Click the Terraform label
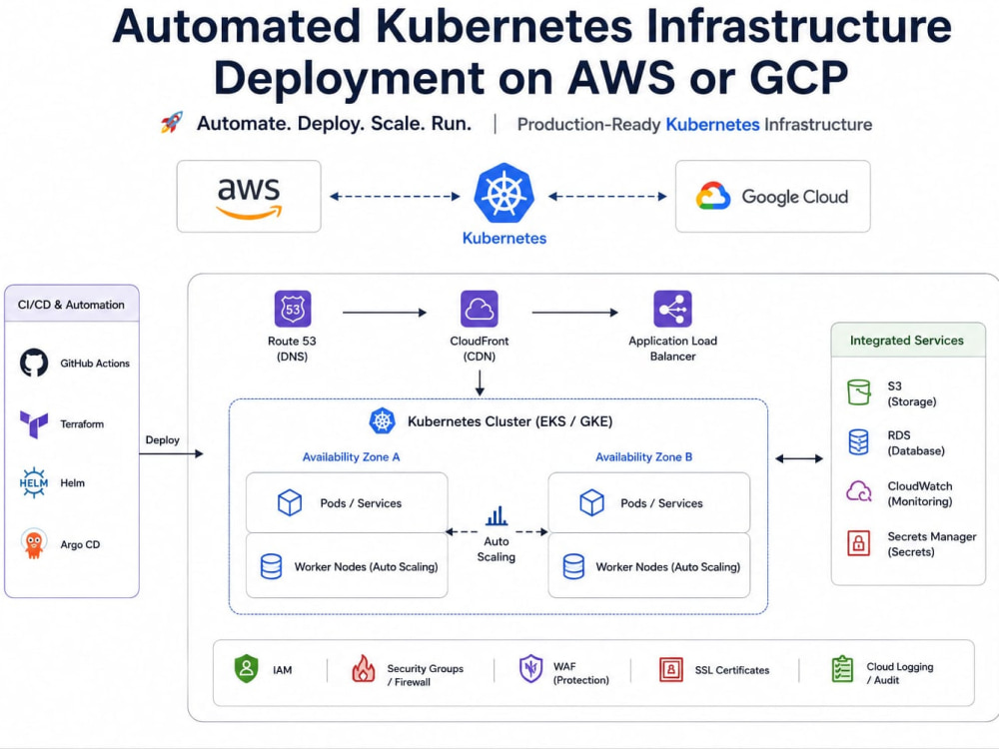This screenshot has width=999, height=749. pyautogui.click(x=82, y=424)
